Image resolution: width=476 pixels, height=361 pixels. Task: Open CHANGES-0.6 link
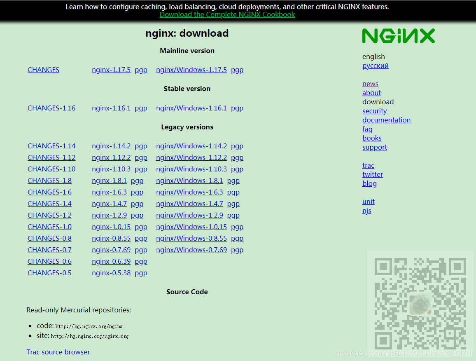click(x=49, y=262)
